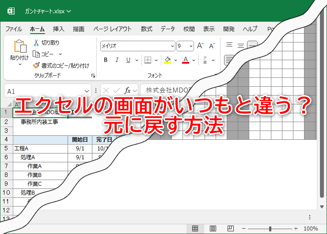Apply yellow fill color bucket

pyautogui.click(x=167, y=60)
